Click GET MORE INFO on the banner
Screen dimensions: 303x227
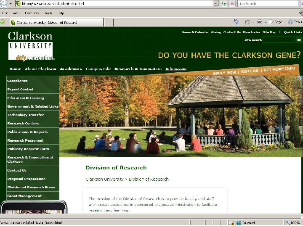point(279,69)
